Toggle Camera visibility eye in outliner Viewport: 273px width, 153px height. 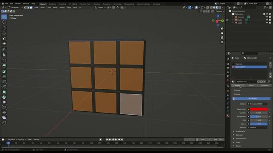267,17
